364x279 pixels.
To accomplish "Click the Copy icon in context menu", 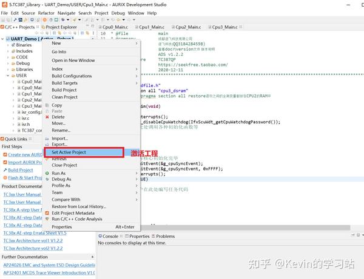I will [x=47, y=105].
